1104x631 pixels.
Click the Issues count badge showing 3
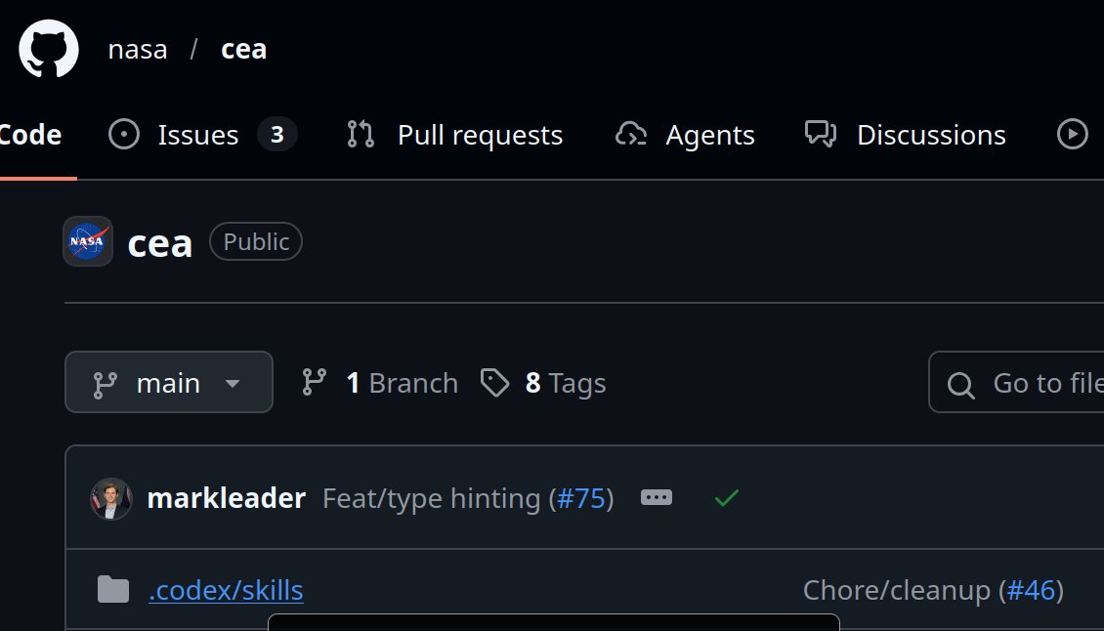276,135
